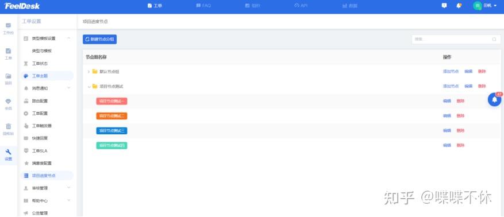This screenshot has height=217, width=504.
Task: Edit the green 项目节点测试四 node
Action: [447, 145]
